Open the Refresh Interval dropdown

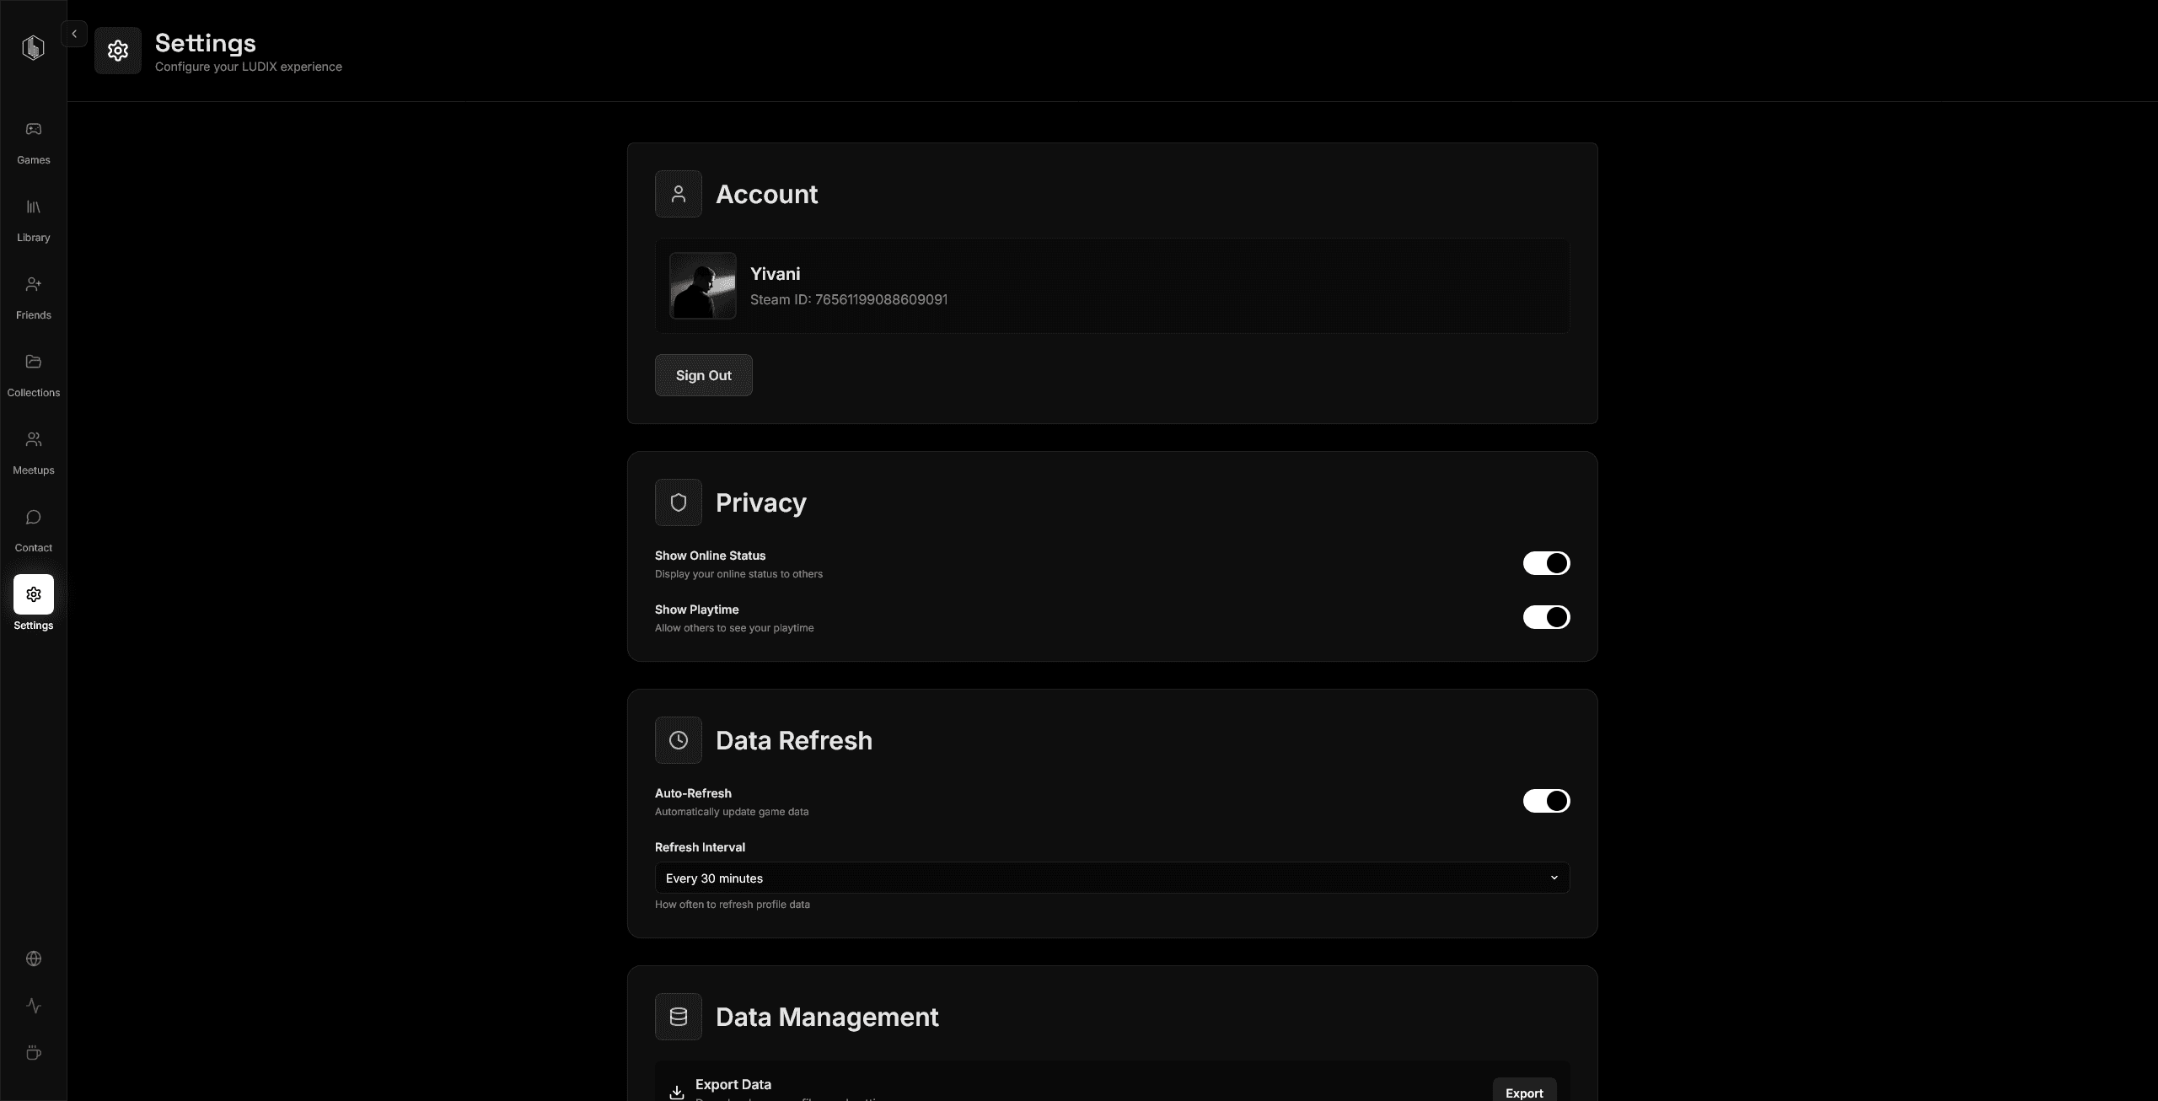[1111, 878]
